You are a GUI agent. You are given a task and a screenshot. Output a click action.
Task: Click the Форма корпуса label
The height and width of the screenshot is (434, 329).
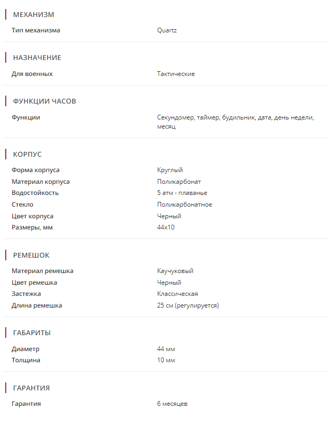click(x=36, y=170)
